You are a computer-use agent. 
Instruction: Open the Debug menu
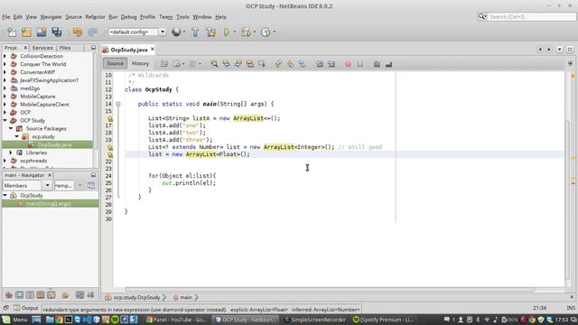128,17
